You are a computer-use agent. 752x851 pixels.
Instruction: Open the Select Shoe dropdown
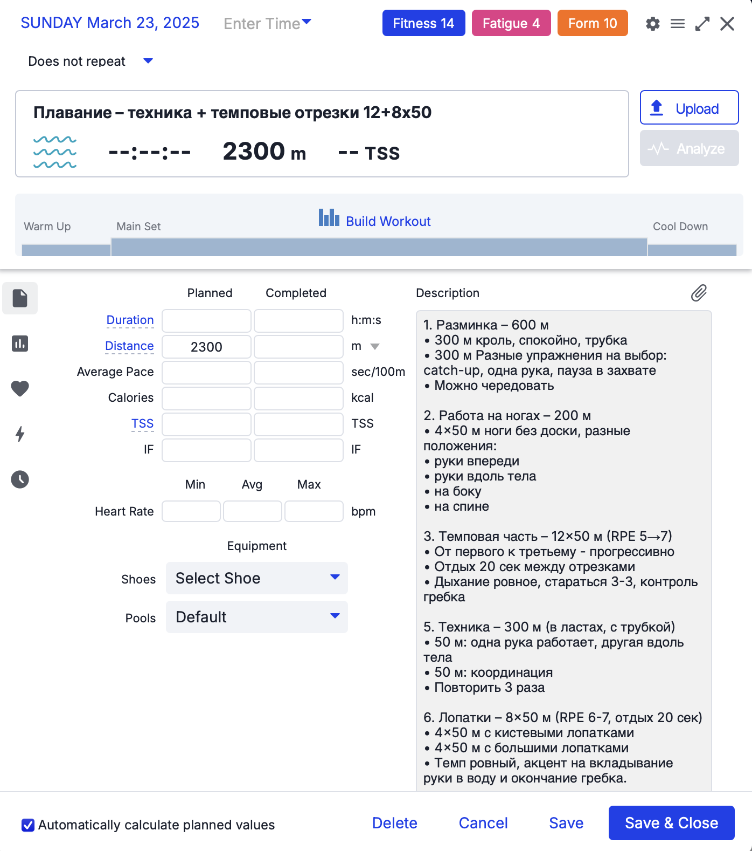click(256, 578)
